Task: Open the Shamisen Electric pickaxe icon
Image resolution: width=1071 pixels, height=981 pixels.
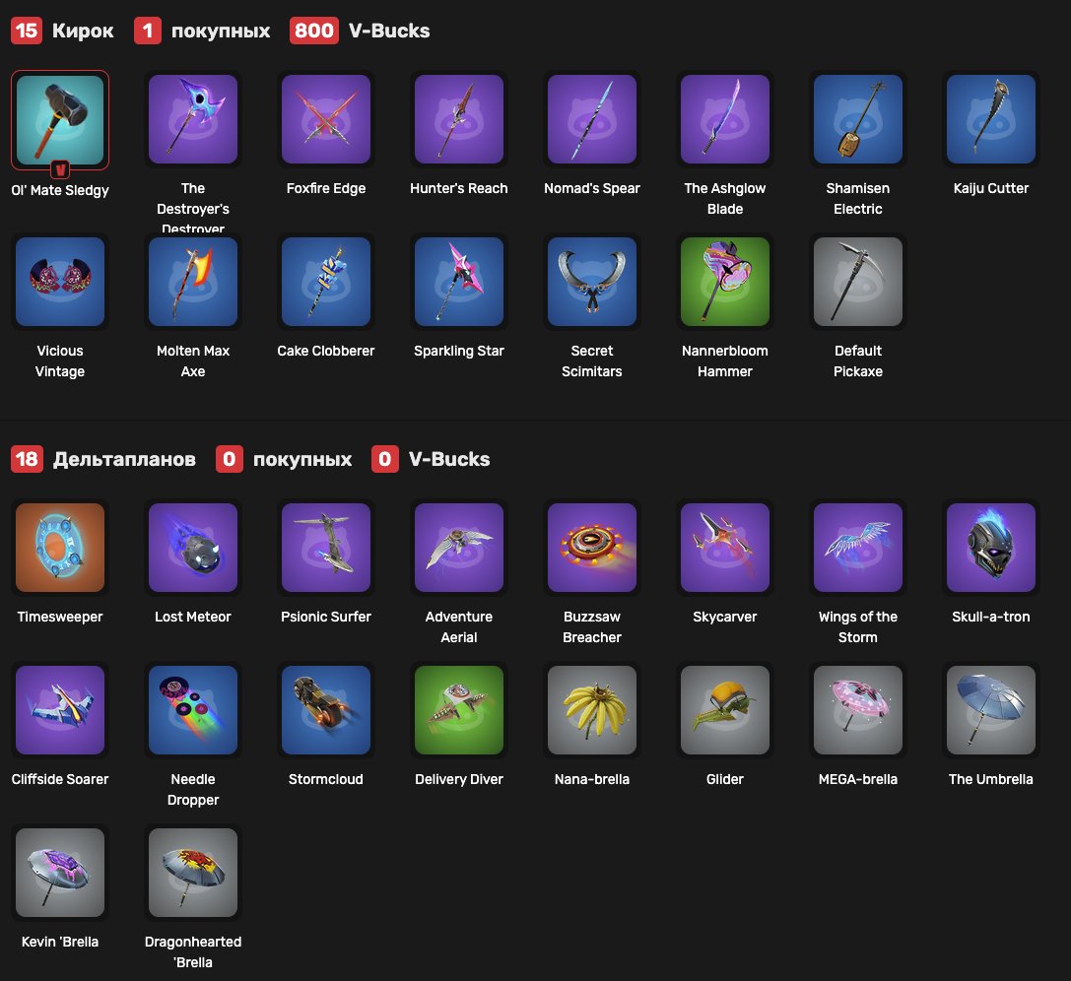Action: click(x=858, y=119)
